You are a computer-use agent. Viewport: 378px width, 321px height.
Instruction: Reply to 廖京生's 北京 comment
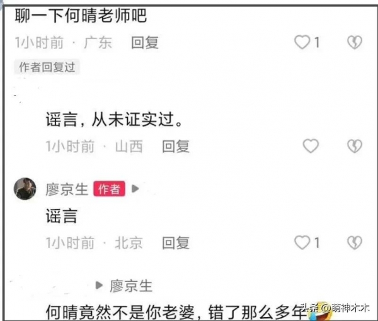pyautogui.click(x=176, y=242)
